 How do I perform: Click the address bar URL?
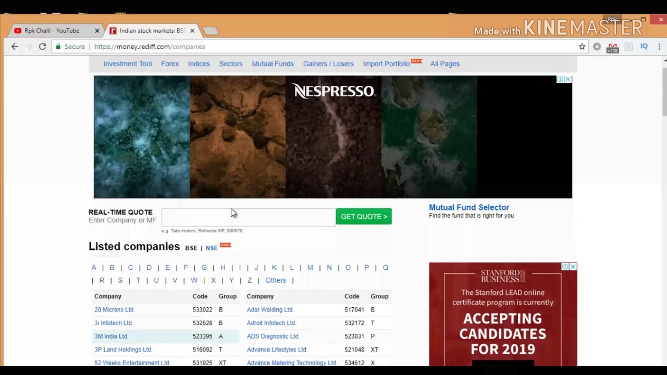pos(150,46)
